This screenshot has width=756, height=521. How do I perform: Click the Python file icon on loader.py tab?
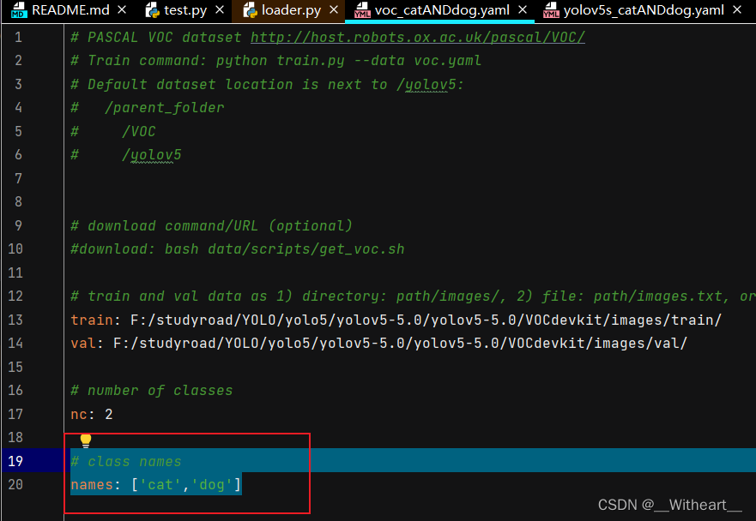pyautogui.click(x=250, y=10)
